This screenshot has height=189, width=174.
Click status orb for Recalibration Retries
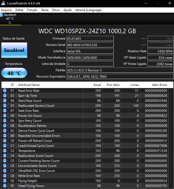coord(5,125)
